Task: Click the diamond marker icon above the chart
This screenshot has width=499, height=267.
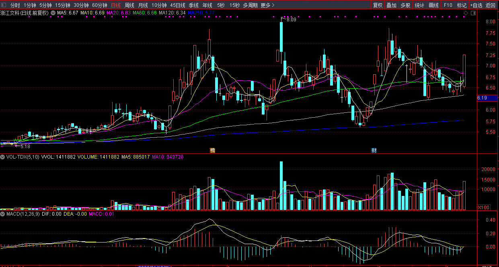Action: [x=466, y=13]
